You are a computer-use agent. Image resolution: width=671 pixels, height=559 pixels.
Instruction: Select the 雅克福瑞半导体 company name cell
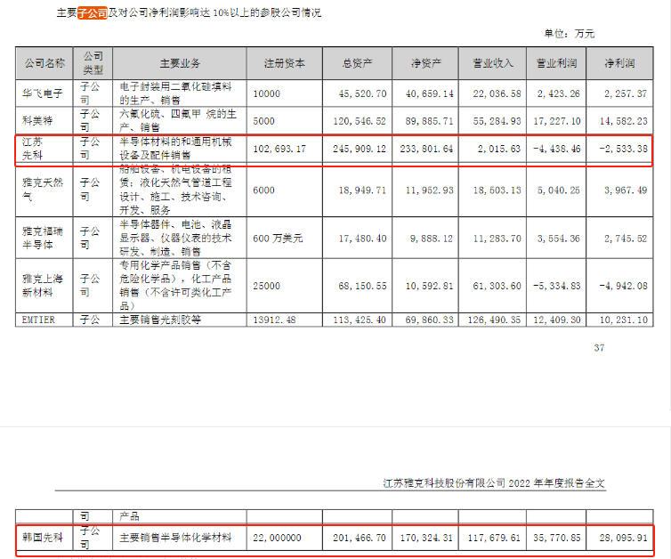[43, 238]
